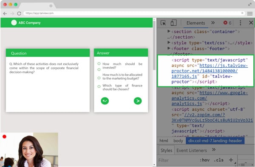Click the page scrollbar down arrow
255x167 pixels.
154,165
